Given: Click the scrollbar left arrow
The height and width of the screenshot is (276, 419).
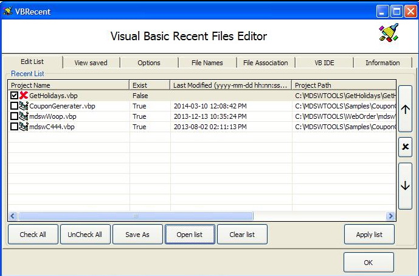Looking at the screenshot, I should click(x=13, y=216).
